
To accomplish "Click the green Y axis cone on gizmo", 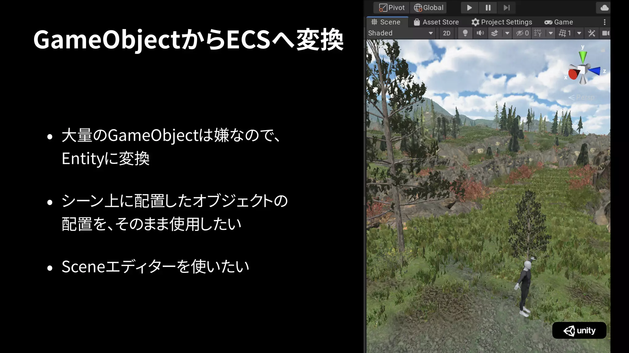I will pos(583,57).
